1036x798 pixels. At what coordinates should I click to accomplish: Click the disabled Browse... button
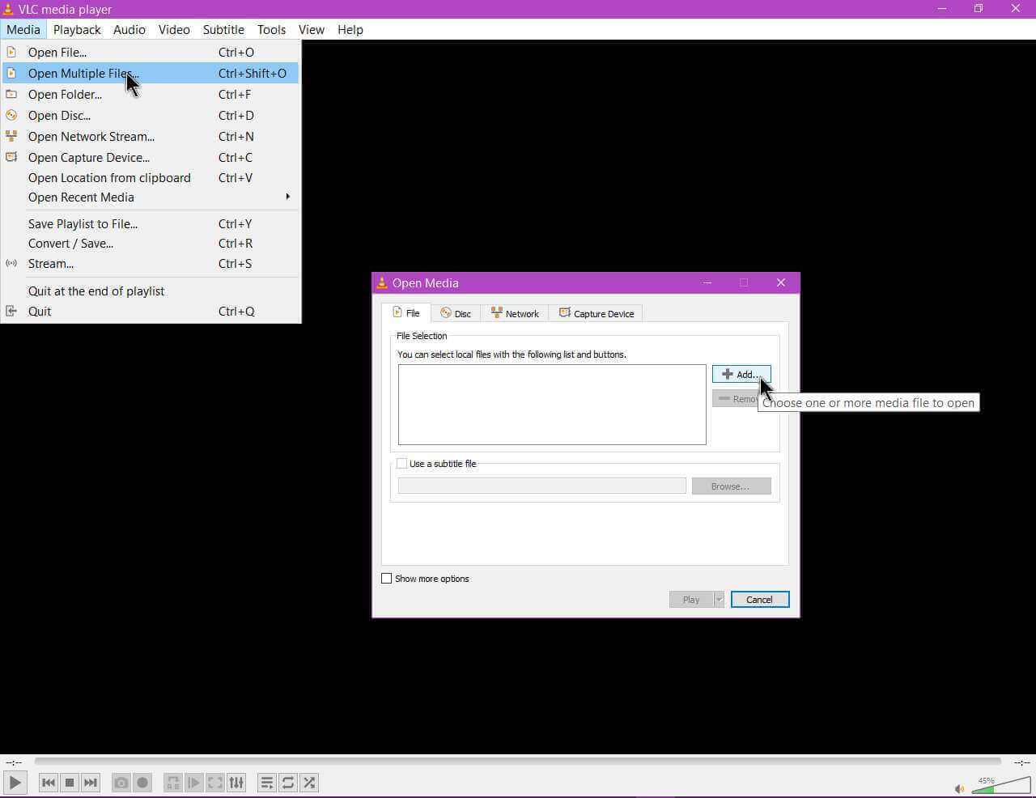coord(731,486)
